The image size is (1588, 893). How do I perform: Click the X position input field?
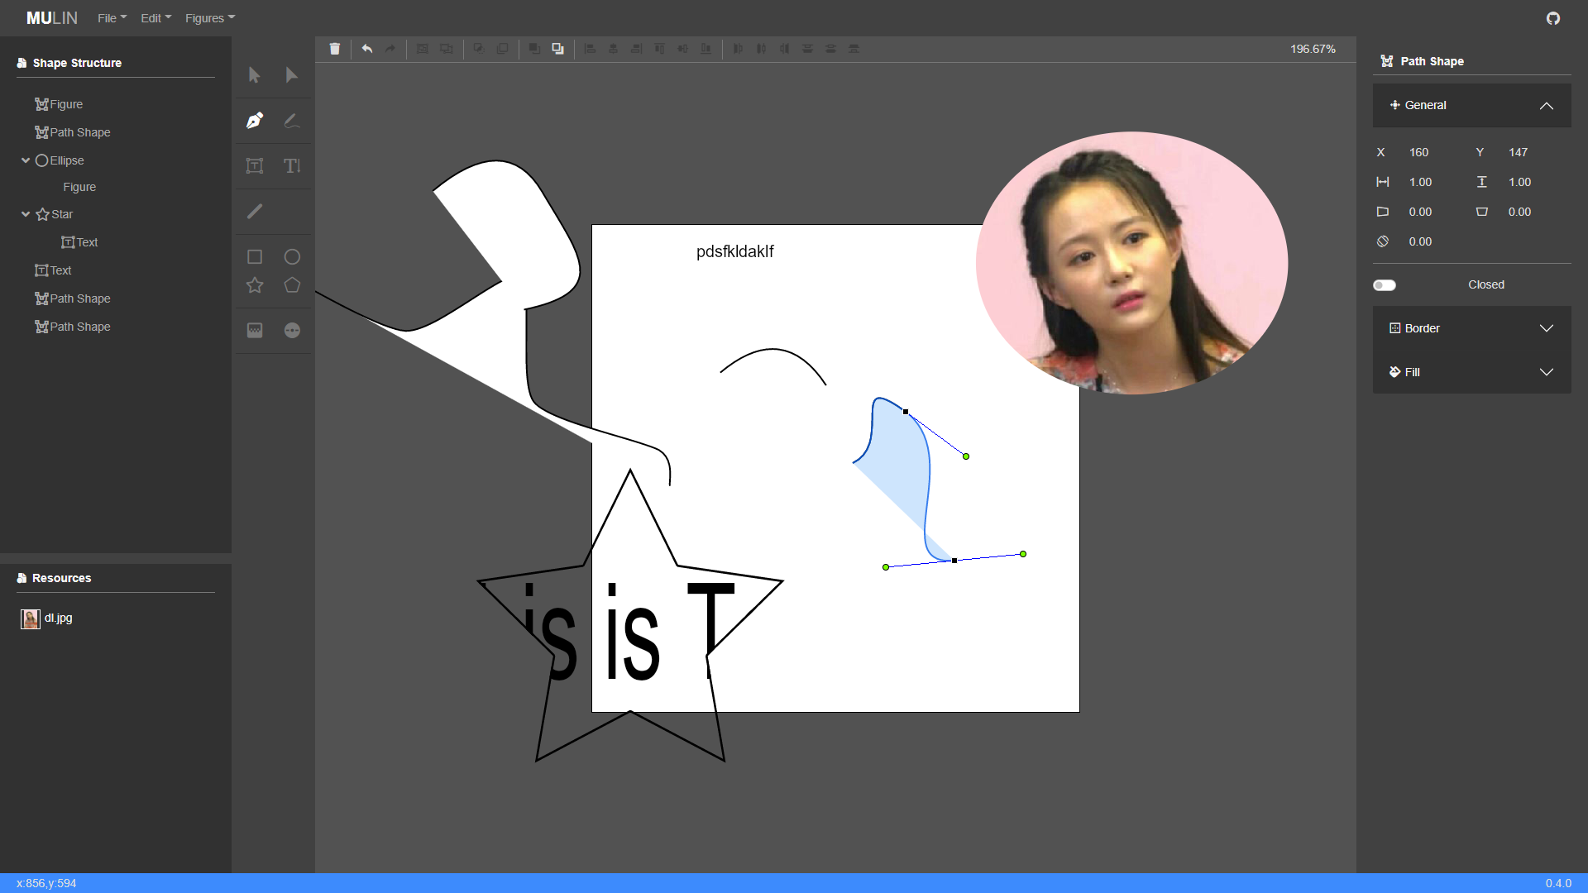tap(1431, 152)
